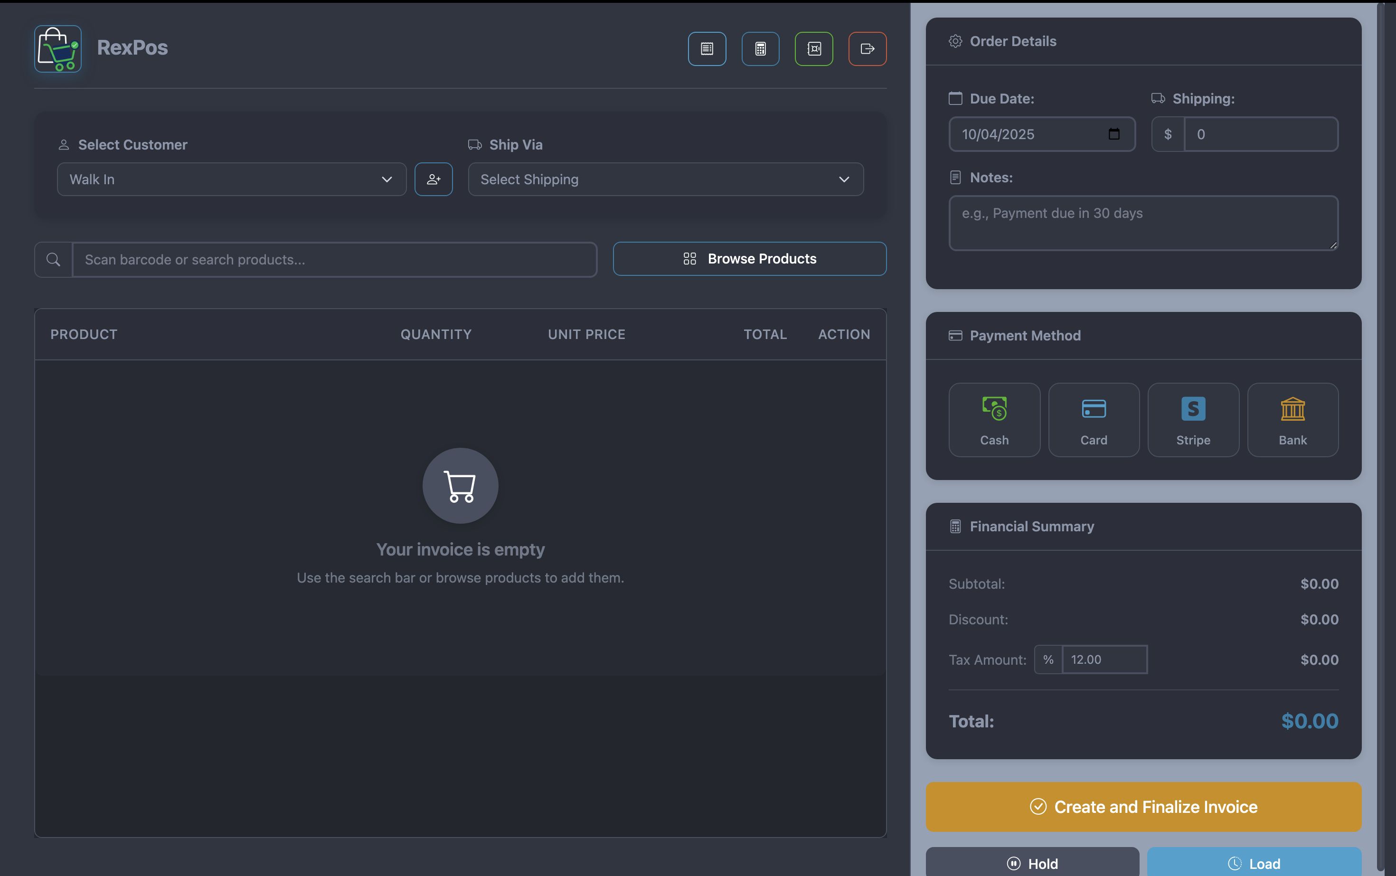
Task: Click the add new customer icon
Action: coord(433,179)
